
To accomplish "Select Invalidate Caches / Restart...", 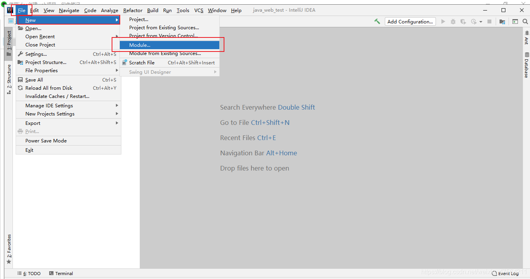I will point(68,96).
